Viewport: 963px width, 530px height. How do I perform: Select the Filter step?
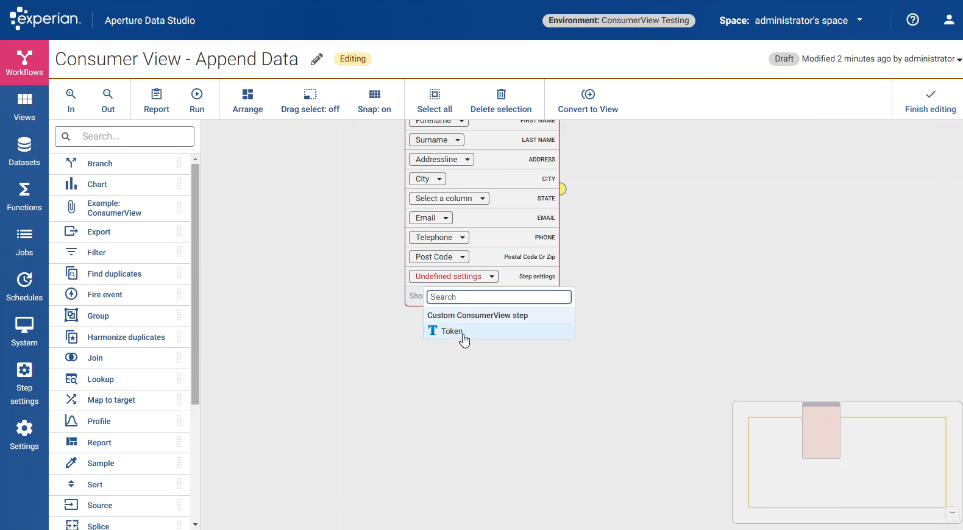(119, 252)
